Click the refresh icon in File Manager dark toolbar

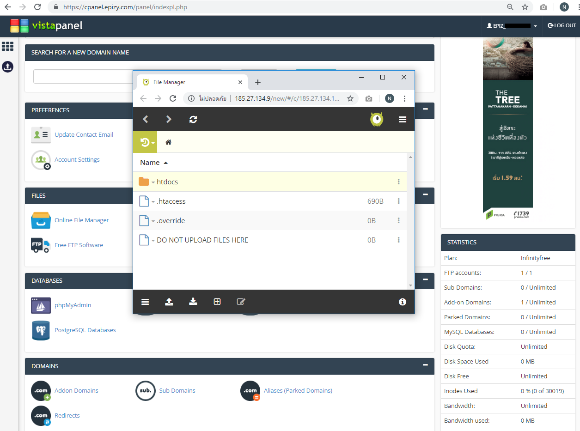193,119
